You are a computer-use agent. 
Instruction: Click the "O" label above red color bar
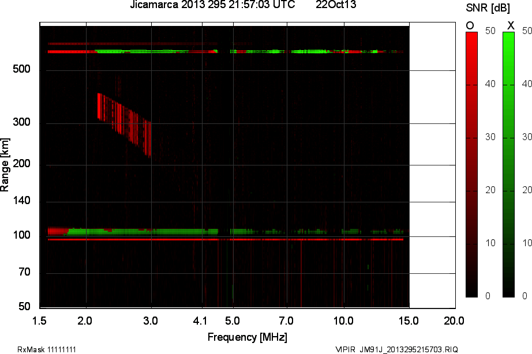click(470, 25)
